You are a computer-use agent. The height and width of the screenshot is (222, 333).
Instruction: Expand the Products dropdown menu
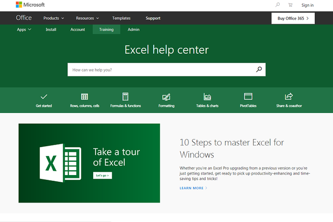[x=53, y=18]
